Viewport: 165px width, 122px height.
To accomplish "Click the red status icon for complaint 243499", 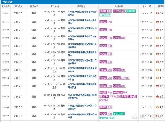I will (x=157, y=30).
